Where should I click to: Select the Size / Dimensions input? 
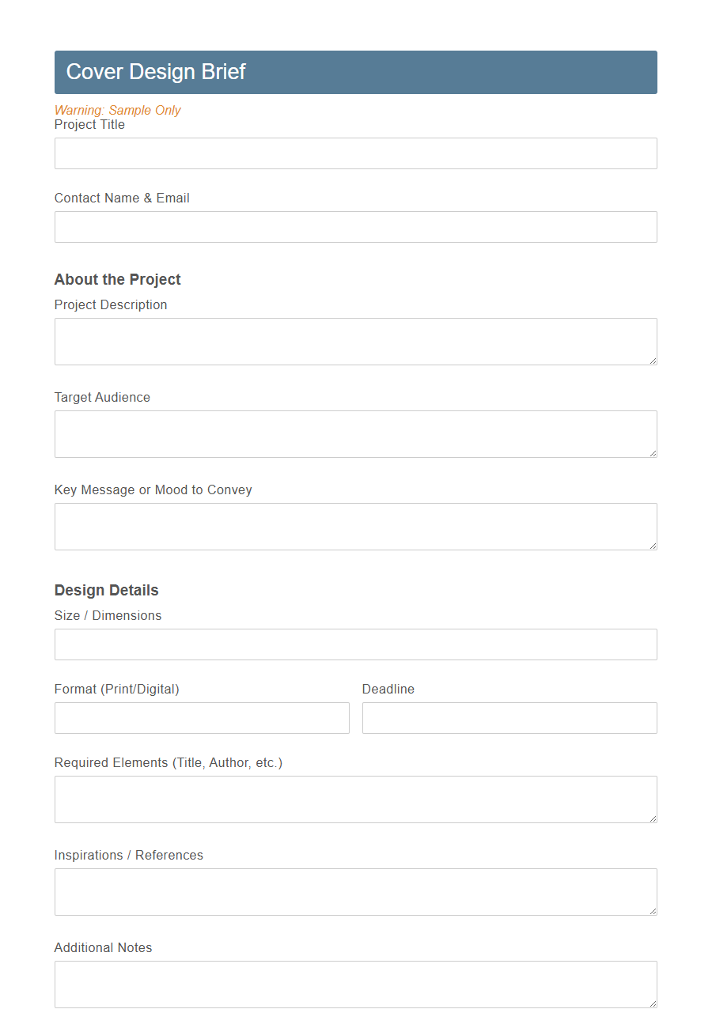[x=355, y=644]
